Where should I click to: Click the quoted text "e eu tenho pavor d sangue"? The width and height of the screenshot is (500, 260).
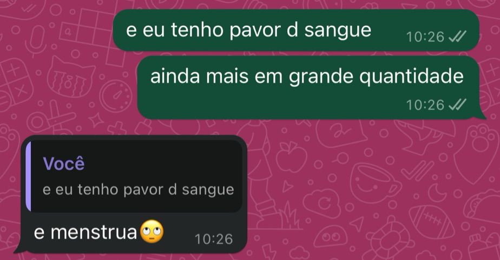pos(139,190)
